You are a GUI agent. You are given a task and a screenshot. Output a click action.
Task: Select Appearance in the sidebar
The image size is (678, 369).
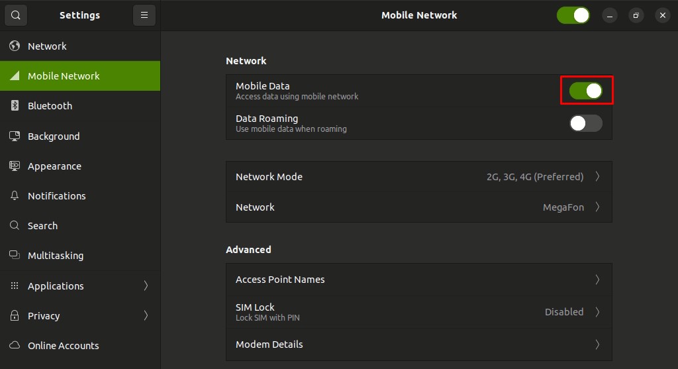tap(54, 166)
